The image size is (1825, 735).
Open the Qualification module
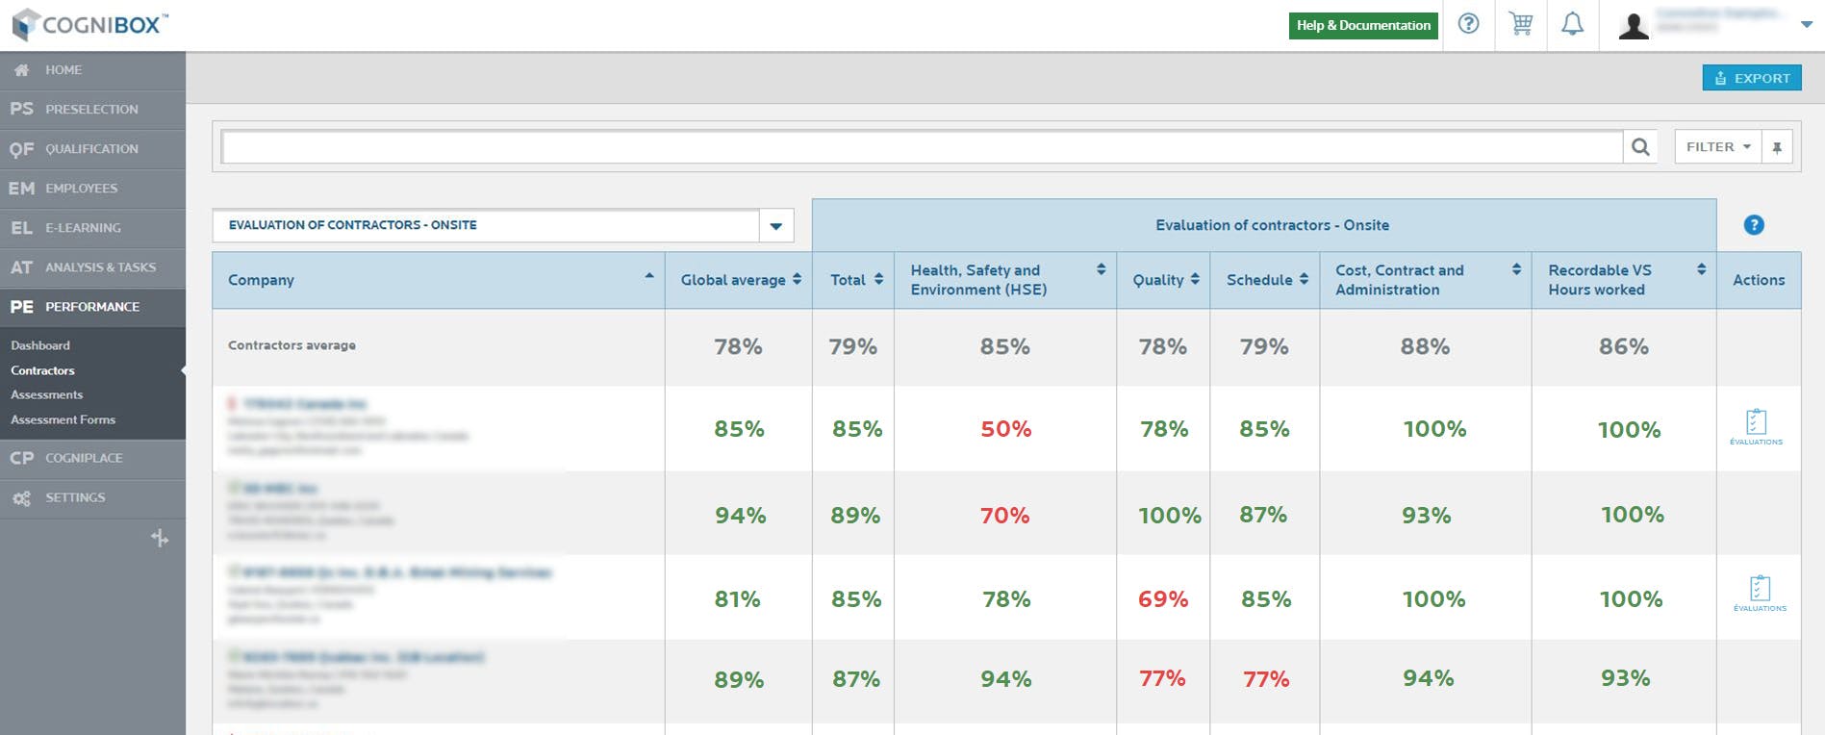92,149
